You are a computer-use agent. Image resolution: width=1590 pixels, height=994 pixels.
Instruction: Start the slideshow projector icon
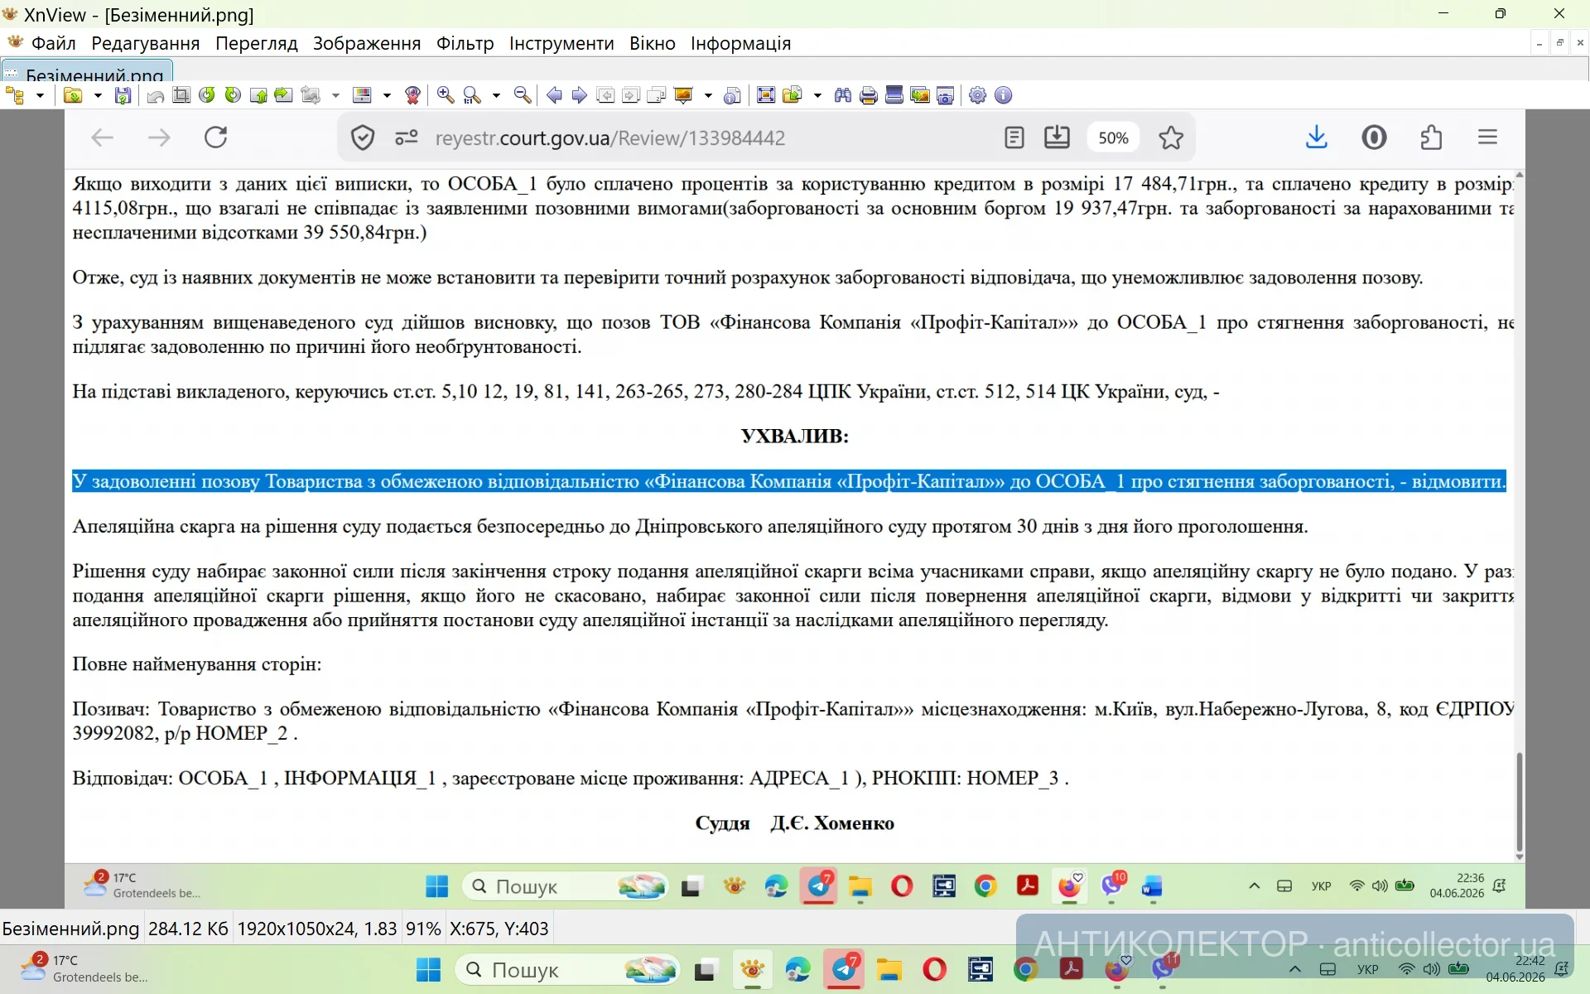683,95
